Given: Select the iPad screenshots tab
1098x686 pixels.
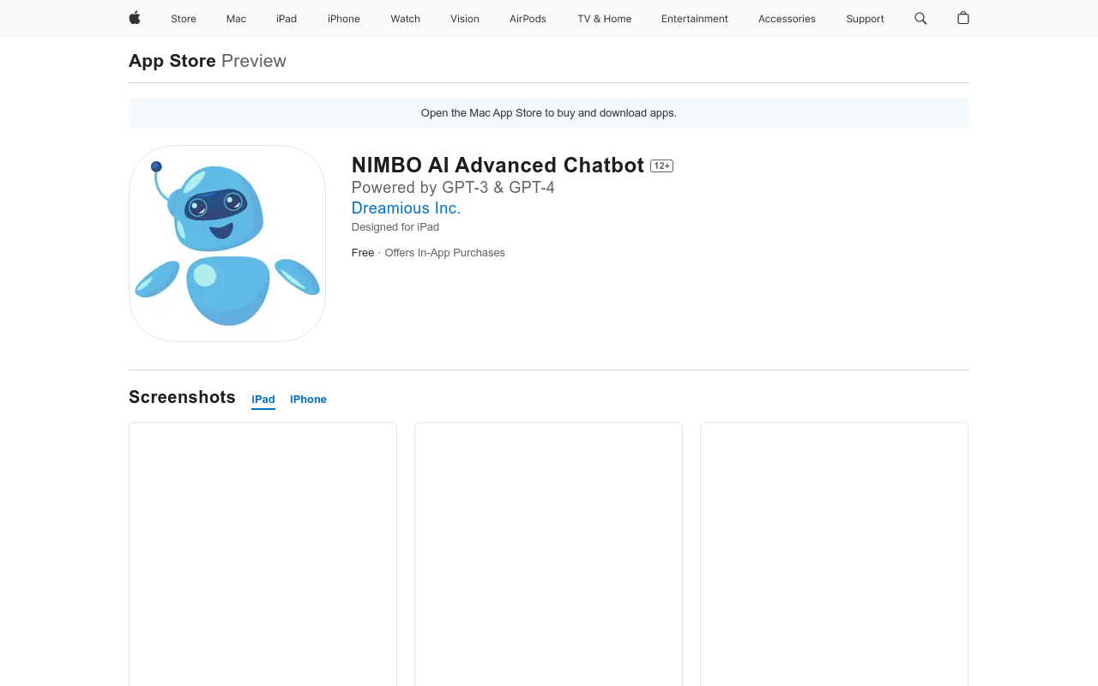Looking at the screenshot, I should click(263, 398).
